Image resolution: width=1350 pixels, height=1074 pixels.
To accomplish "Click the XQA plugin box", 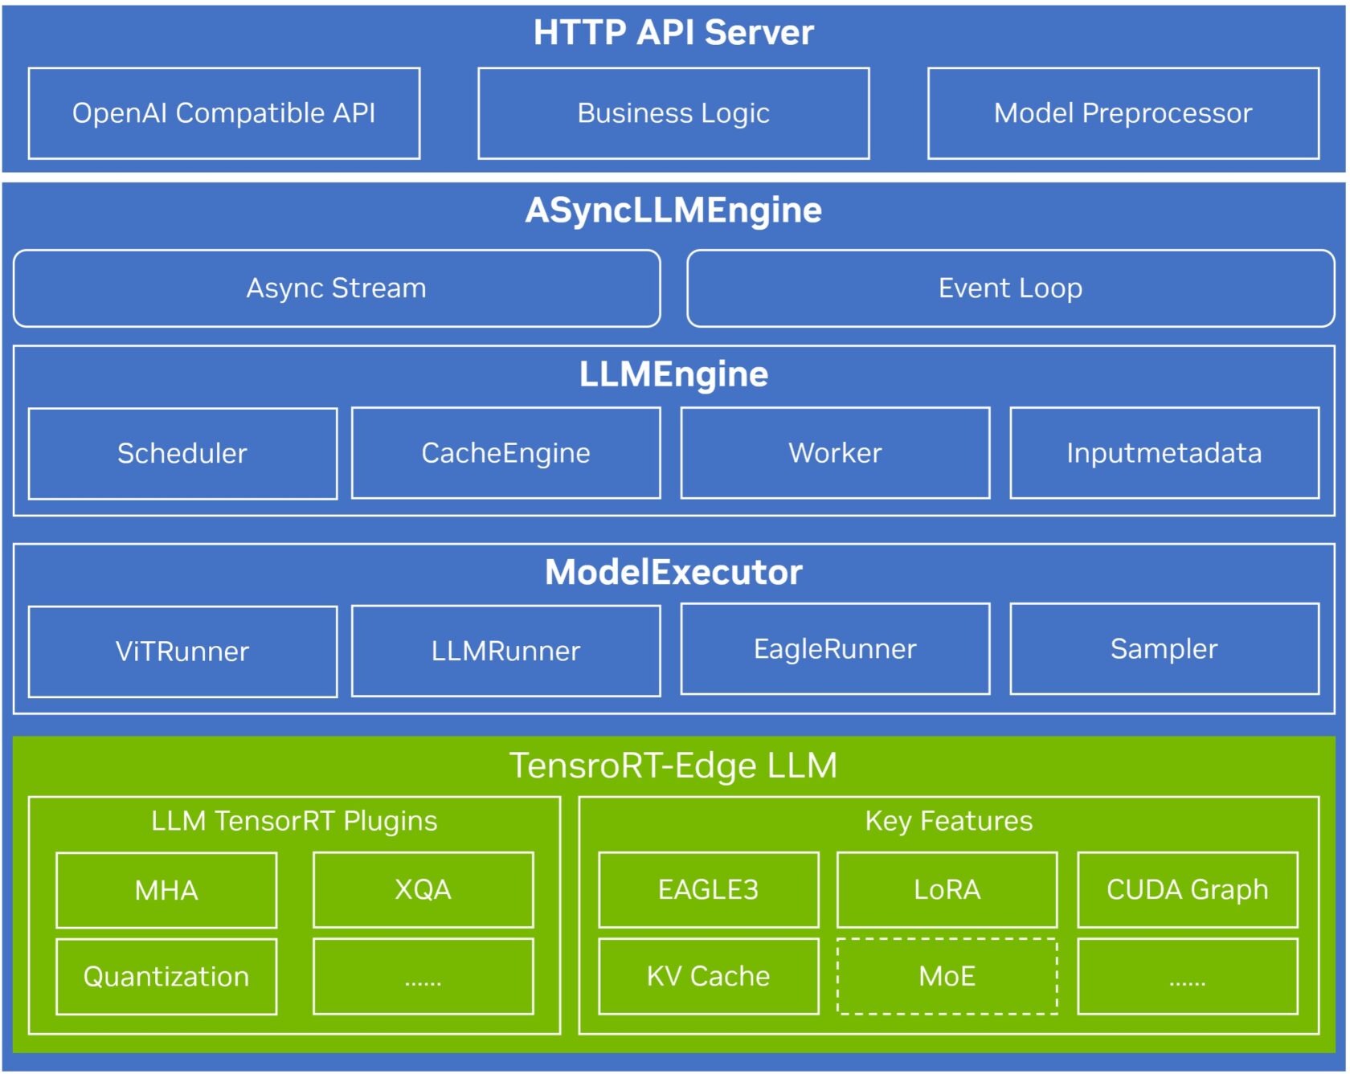I will (423, 890).
